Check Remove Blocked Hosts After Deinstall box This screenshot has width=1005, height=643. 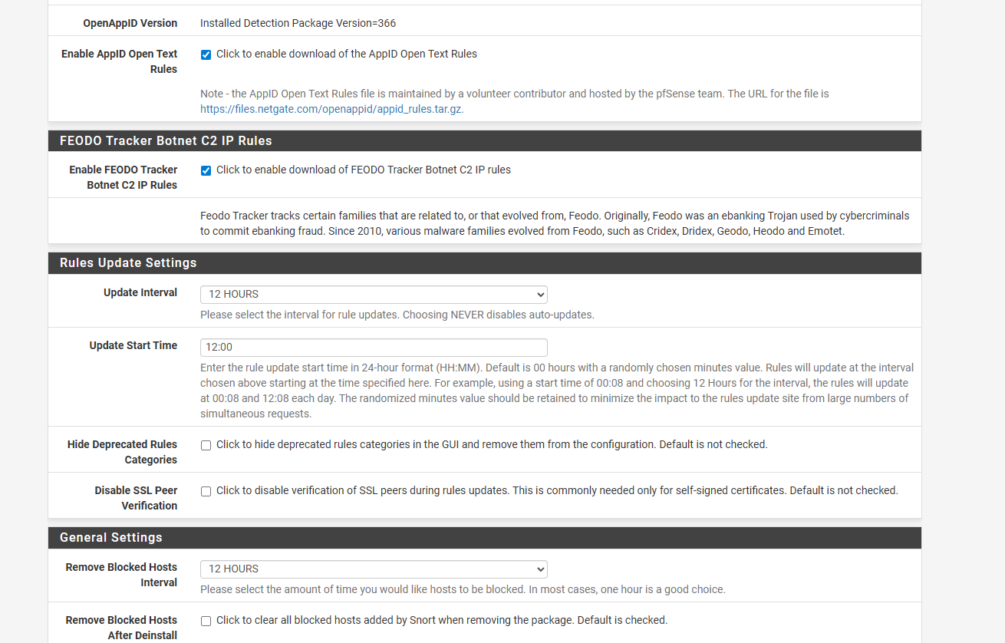pos(206,621)
